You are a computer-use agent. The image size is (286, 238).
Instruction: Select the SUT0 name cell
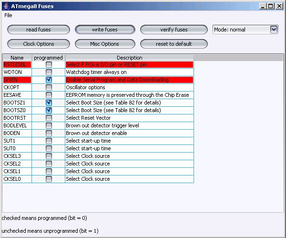17,148
